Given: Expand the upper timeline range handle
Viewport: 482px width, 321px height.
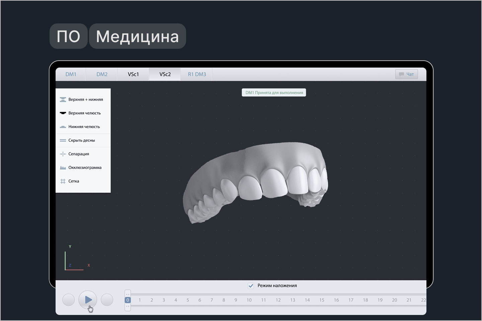Looking at the screenshot, I should 128,294.
